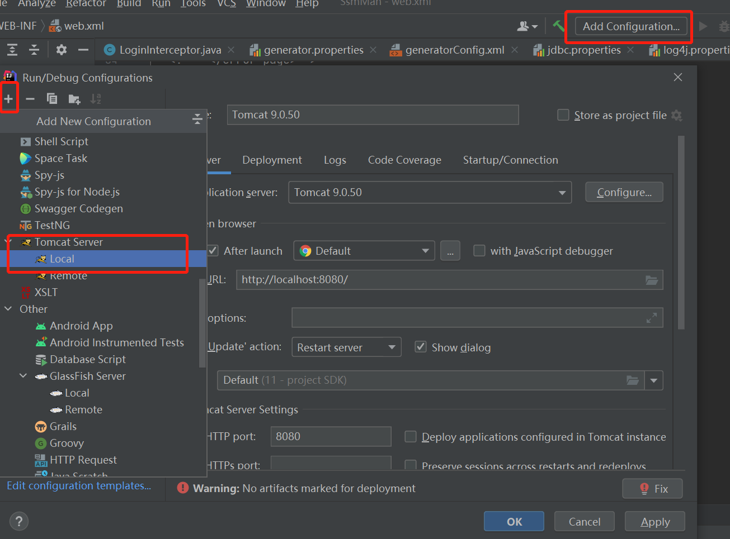Click the expand icon in VM options field

tap(652, 318)
